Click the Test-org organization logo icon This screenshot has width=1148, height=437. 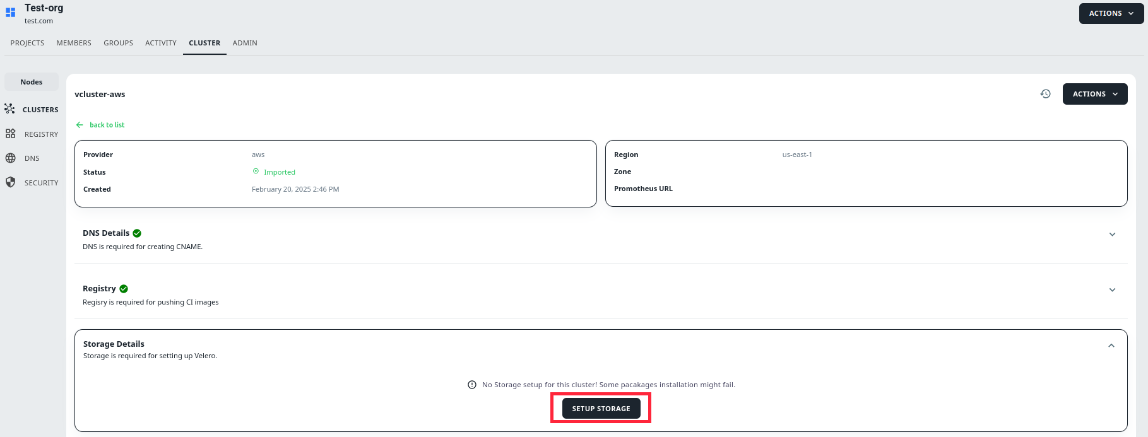click(10, 13)
